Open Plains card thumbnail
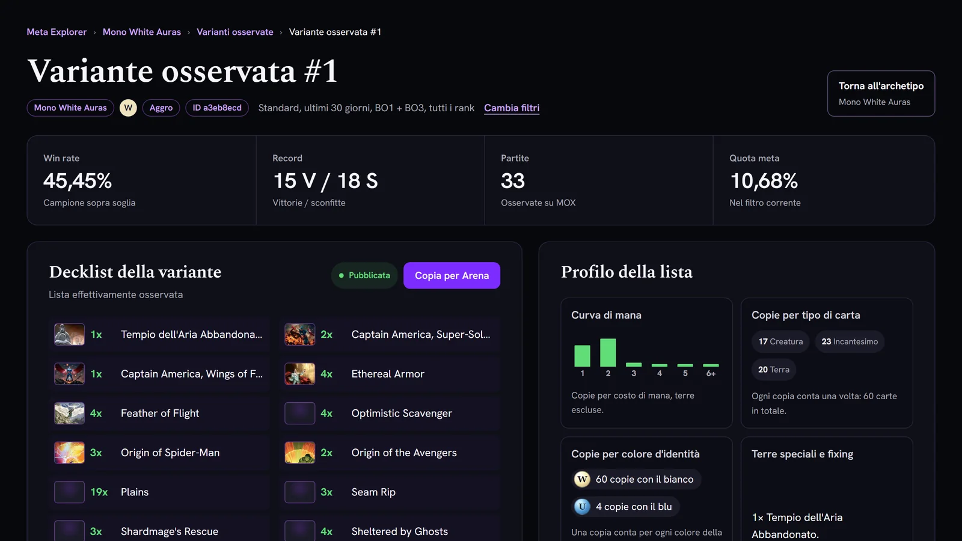The image size is (962, 541). point(69,492)
